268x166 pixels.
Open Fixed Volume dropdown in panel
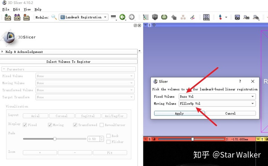(x=85, y=76)
